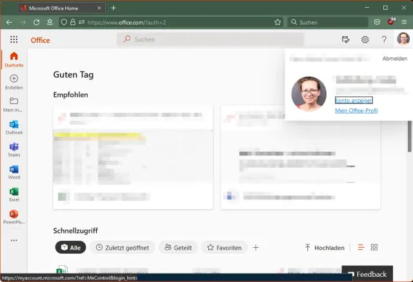Open a new browser tab
Viewport: 413px width, 282px height.
click(x=114, y=8)
